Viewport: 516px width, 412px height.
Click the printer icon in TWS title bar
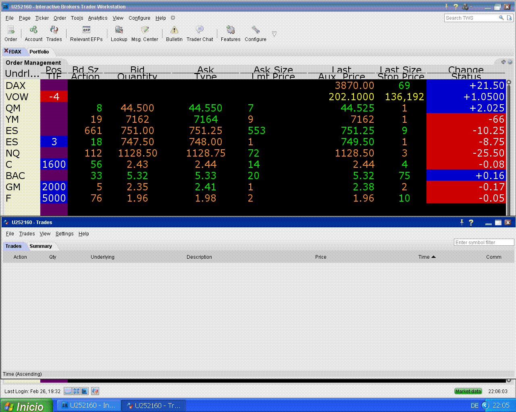point(466,6)
